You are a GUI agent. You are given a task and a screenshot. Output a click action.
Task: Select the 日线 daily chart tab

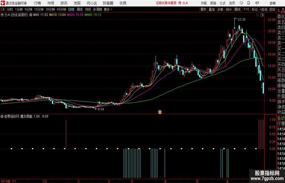point(71,9)
